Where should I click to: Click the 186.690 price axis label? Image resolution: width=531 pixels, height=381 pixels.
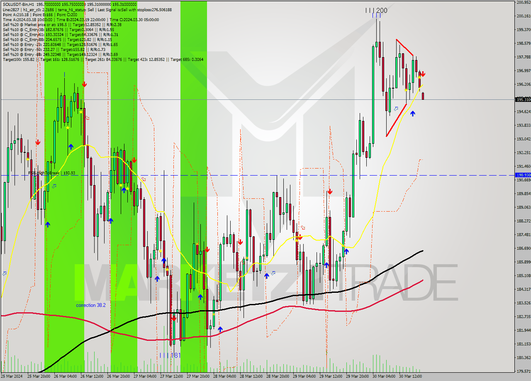pos(523,248)
